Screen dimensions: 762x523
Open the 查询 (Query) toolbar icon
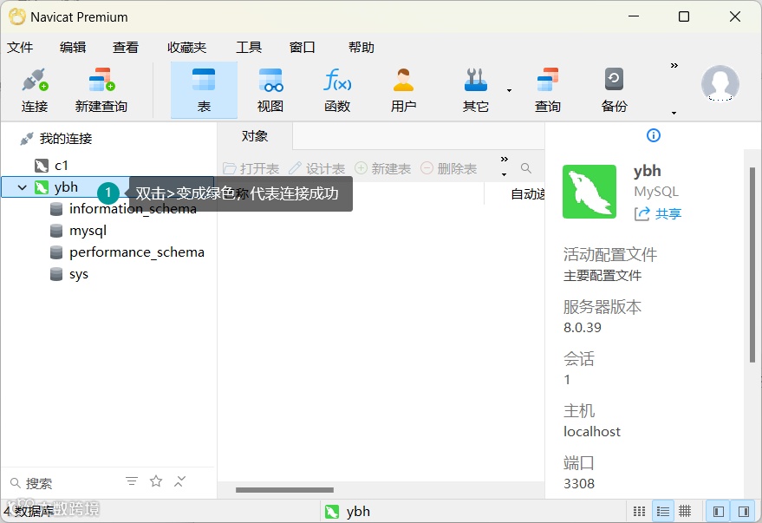coord(548,90)
